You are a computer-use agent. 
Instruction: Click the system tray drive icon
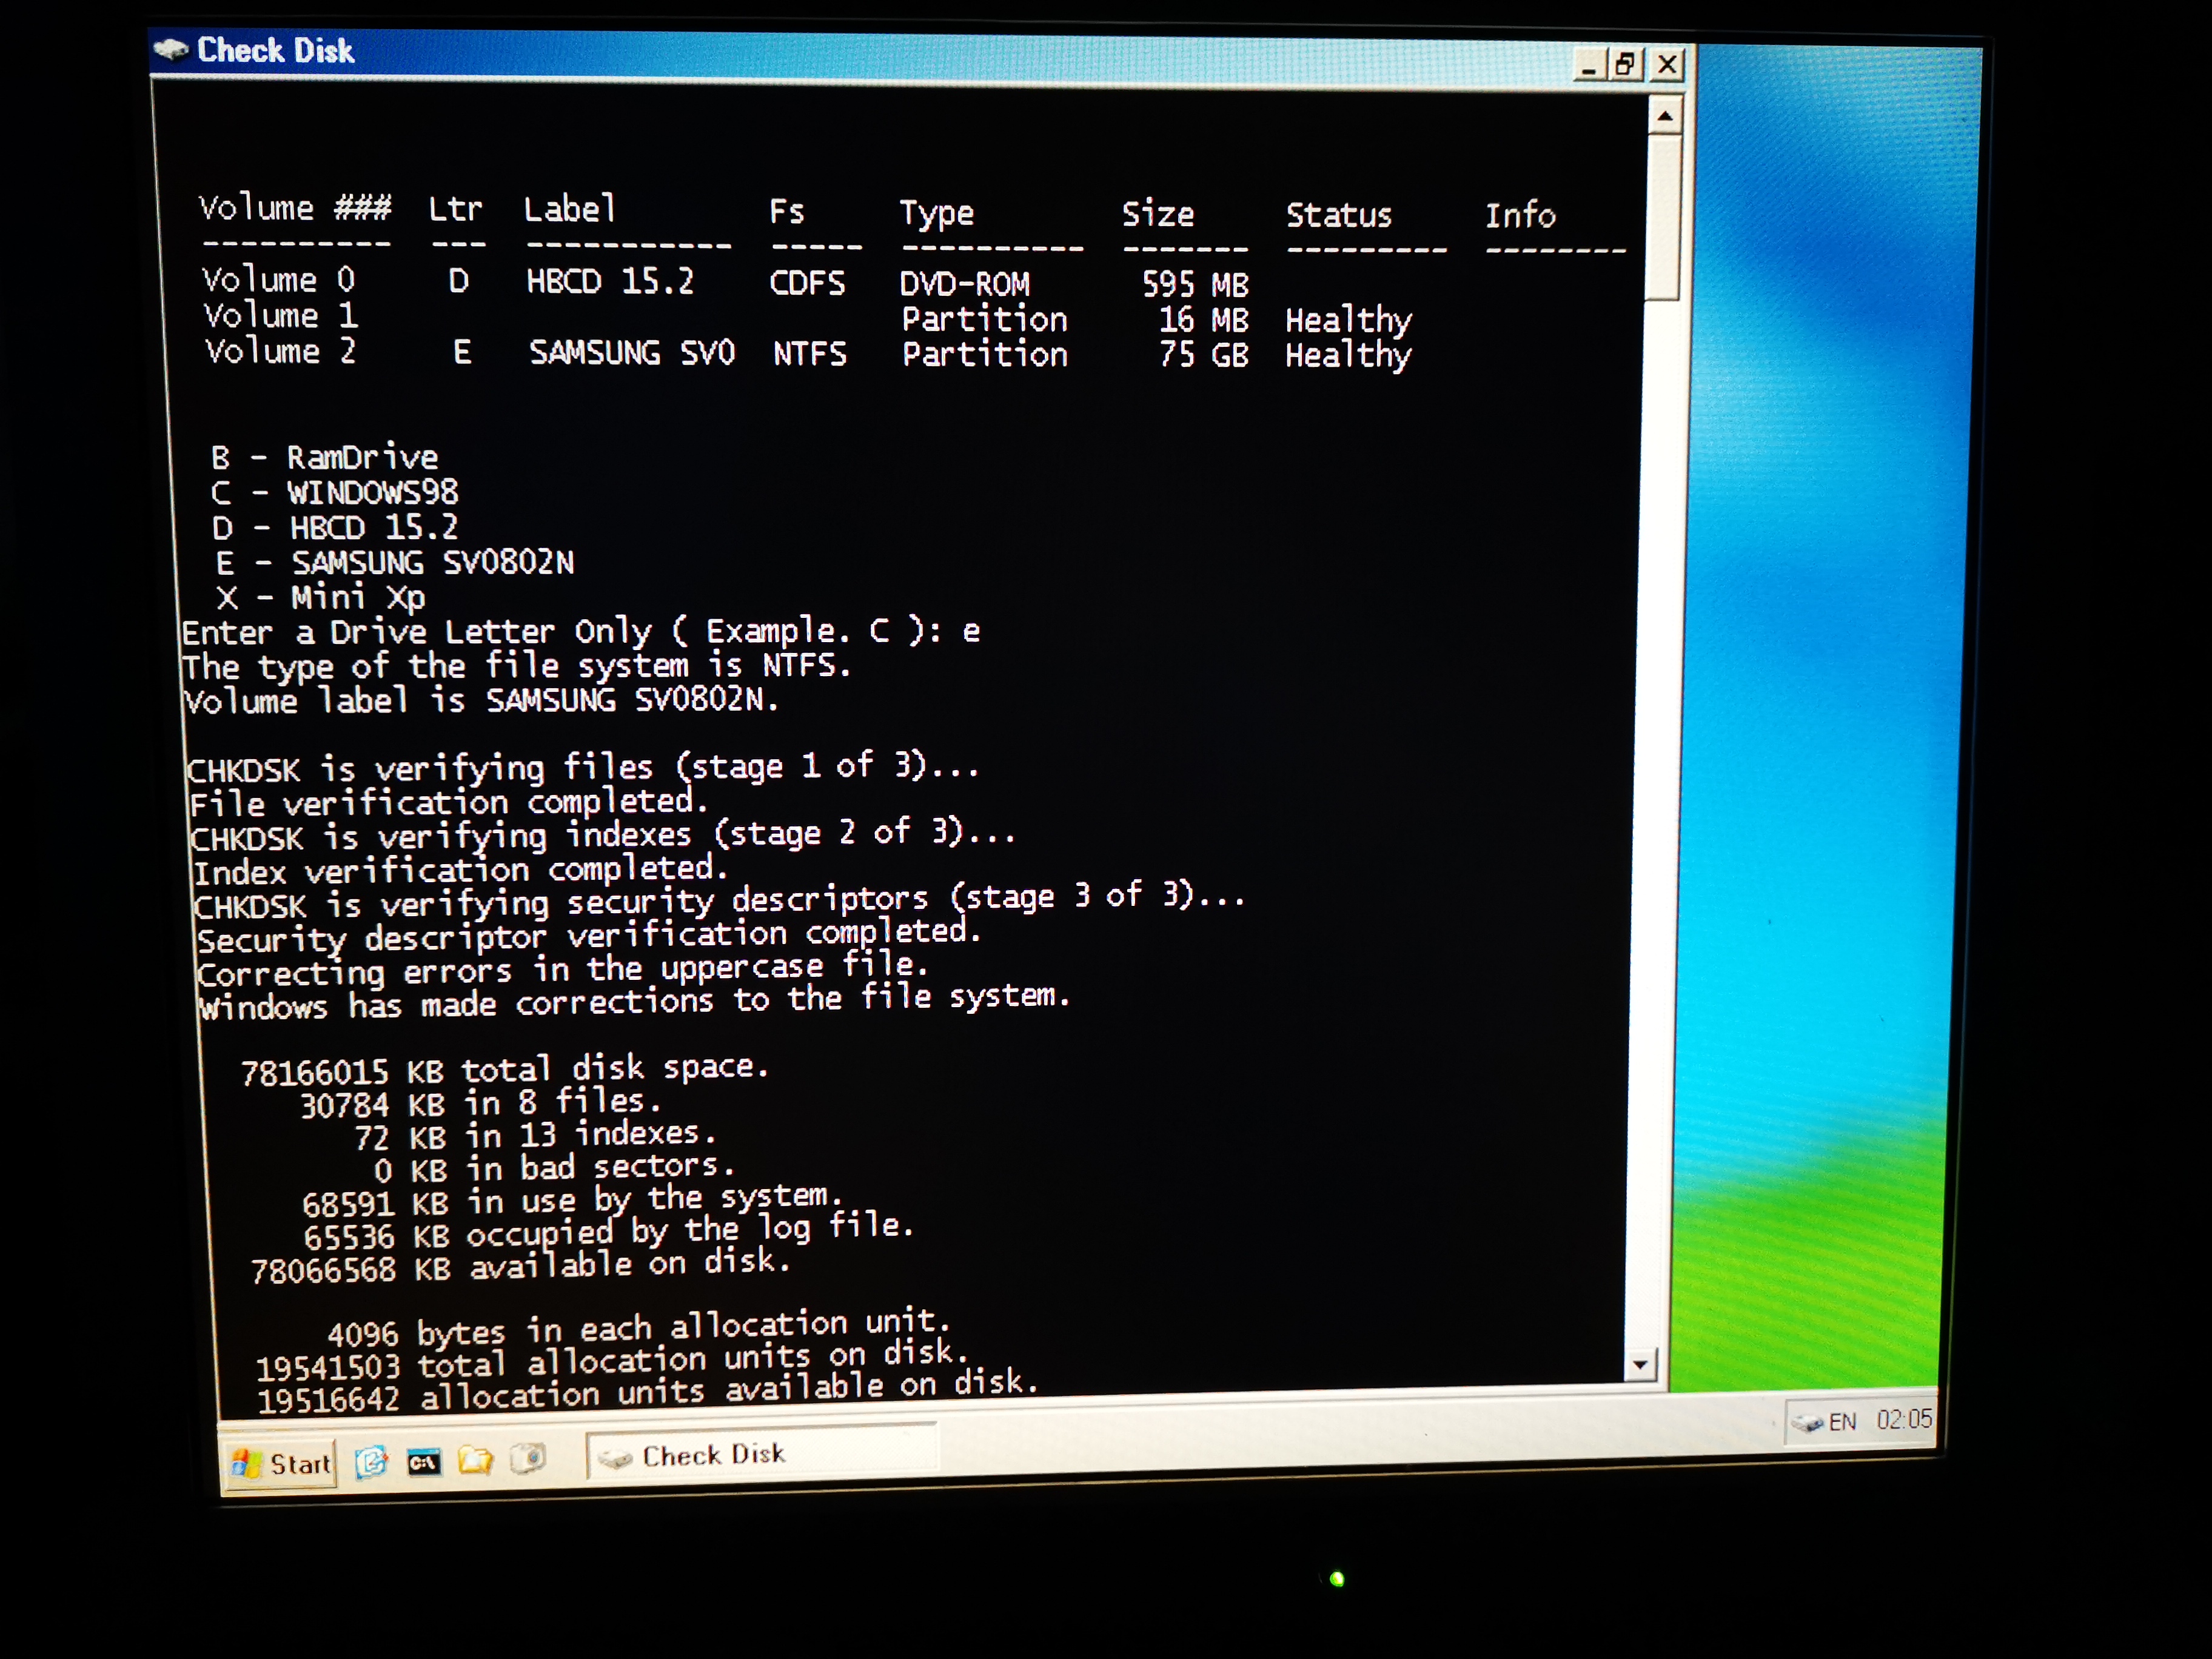1807,1423
